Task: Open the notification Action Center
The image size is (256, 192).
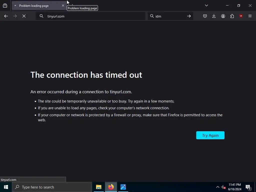Action: (248, 187)
